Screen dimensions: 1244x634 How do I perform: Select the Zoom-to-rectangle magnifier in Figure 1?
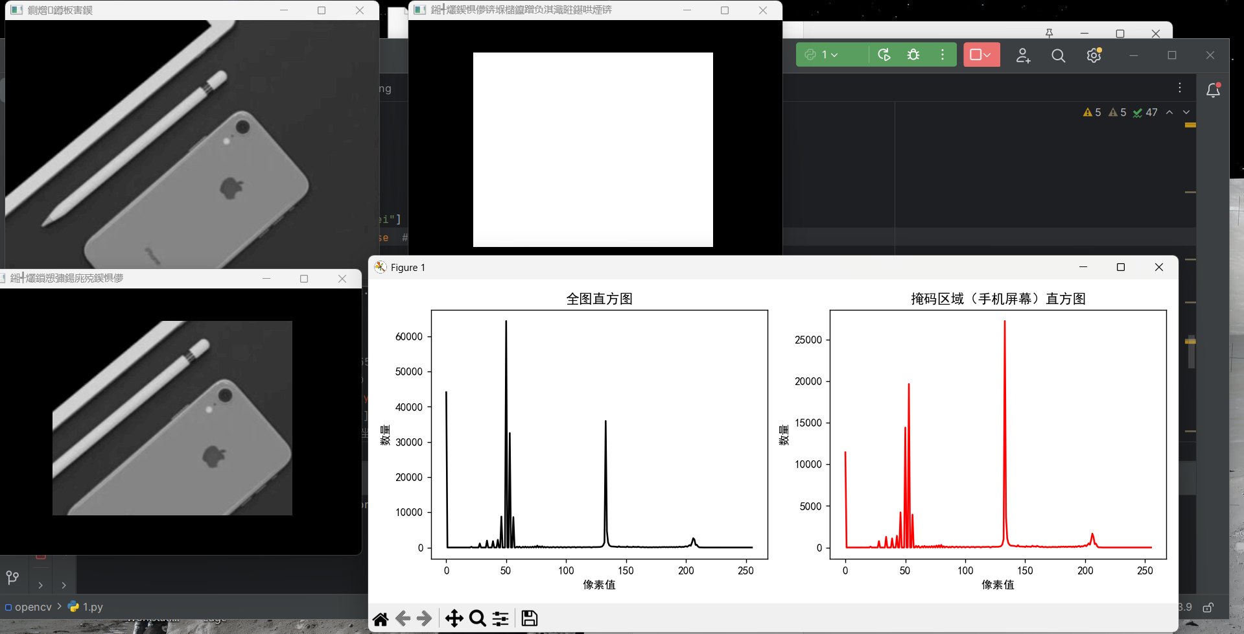click(478, 618)
